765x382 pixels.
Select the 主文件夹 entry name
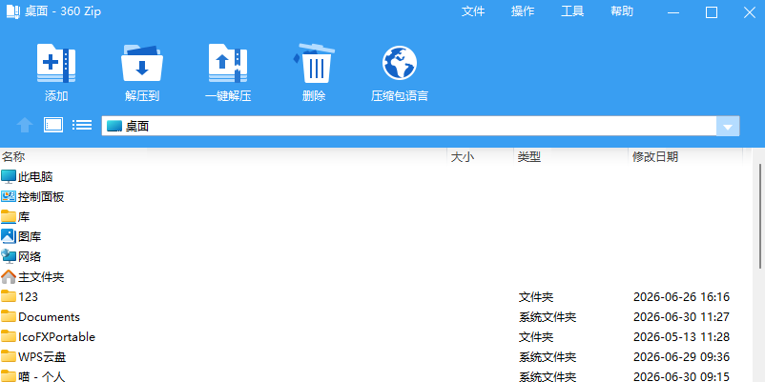coord(41,277)
